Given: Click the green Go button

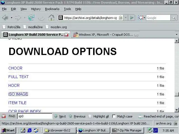Looking at the screenshot, I should (x=132, y=18).
